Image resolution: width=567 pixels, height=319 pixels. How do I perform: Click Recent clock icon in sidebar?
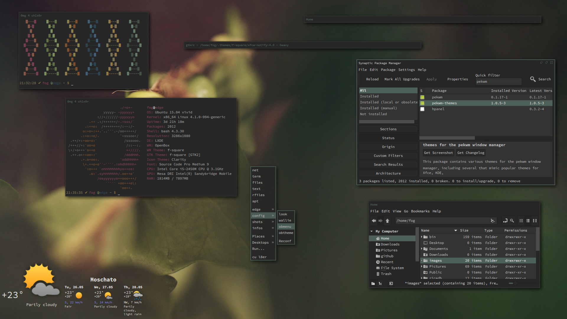378,262
